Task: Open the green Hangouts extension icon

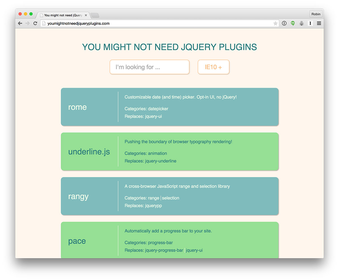Action: point(293,23)
